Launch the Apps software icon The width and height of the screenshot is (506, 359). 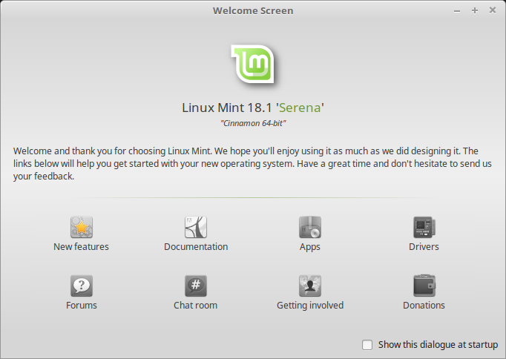pyautogui.click(x=310, y=227)
